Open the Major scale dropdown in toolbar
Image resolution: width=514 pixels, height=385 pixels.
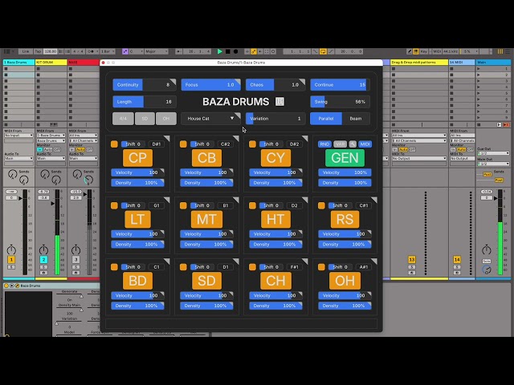pos(157,51)
